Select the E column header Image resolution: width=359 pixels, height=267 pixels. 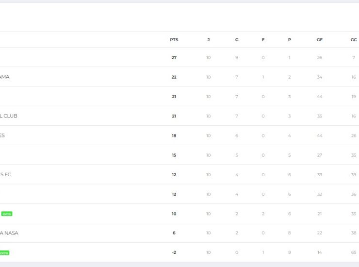pos(263,40)
